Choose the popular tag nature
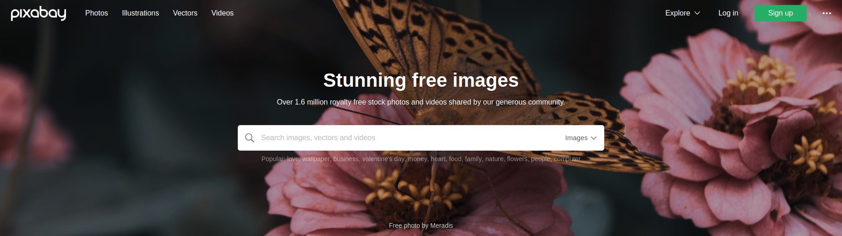The image size is (842, 236). pyautogui.click(x=494, y=159)
